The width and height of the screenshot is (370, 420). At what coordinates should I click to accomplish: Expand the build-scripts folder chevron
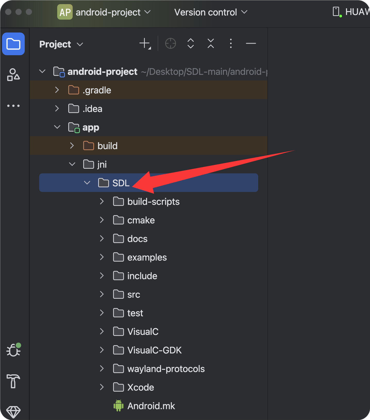pyautogui.click(x=102, y=201)
